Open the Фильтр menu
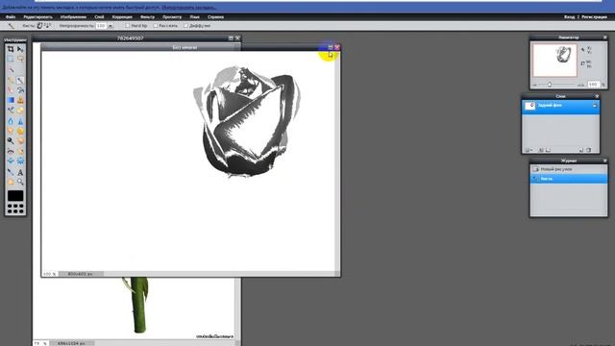The height and width of the screenshot is (346, 615). click(147, 17)
